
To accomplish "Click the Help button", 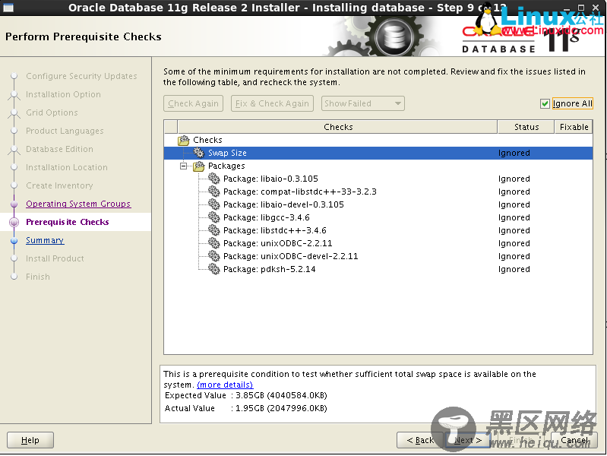I will 30,440.
